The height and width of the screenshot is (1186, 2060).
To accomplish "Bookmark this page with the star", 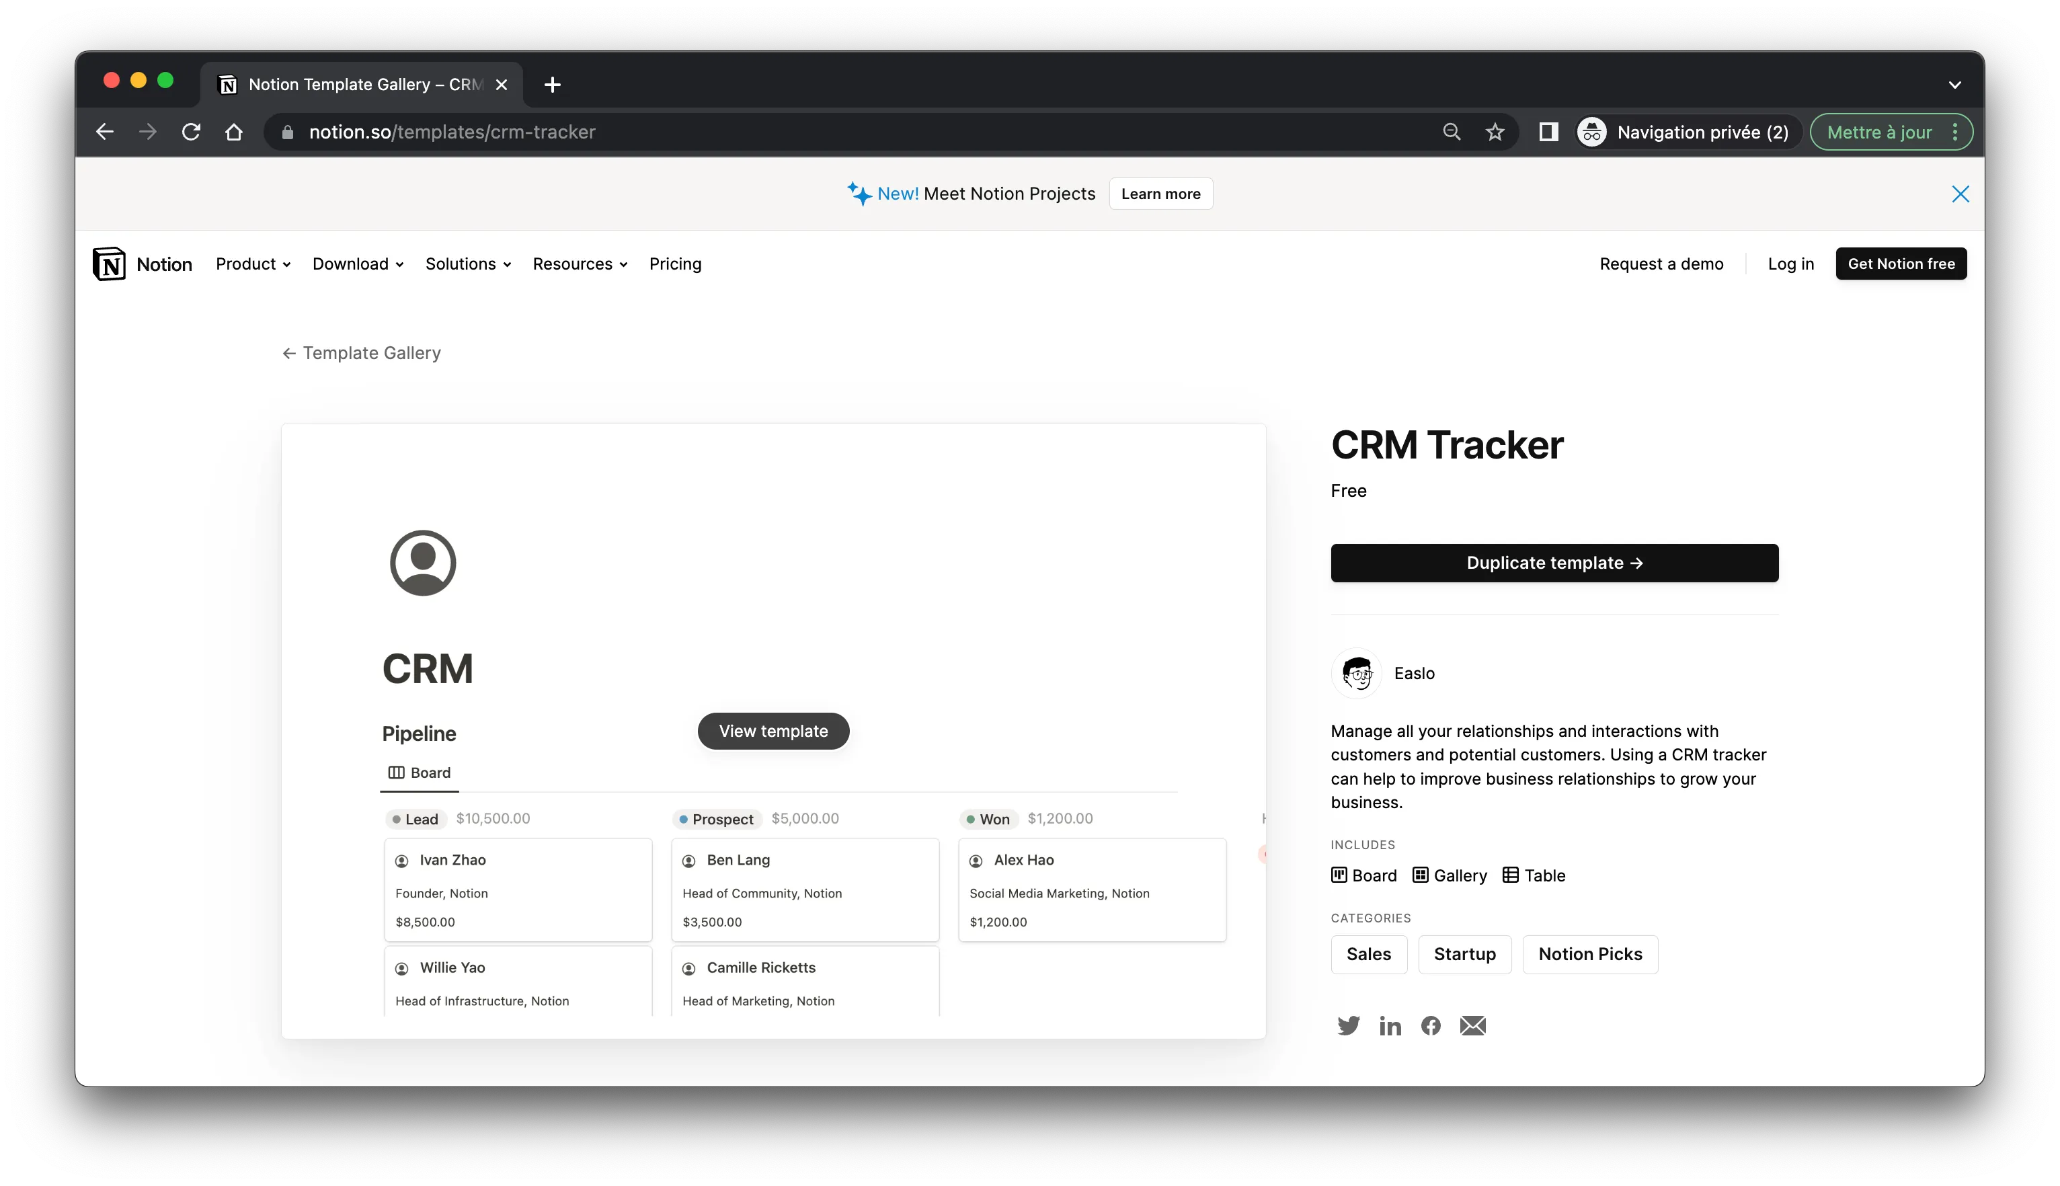I will pyautogui.click(x=1495, y=132).
